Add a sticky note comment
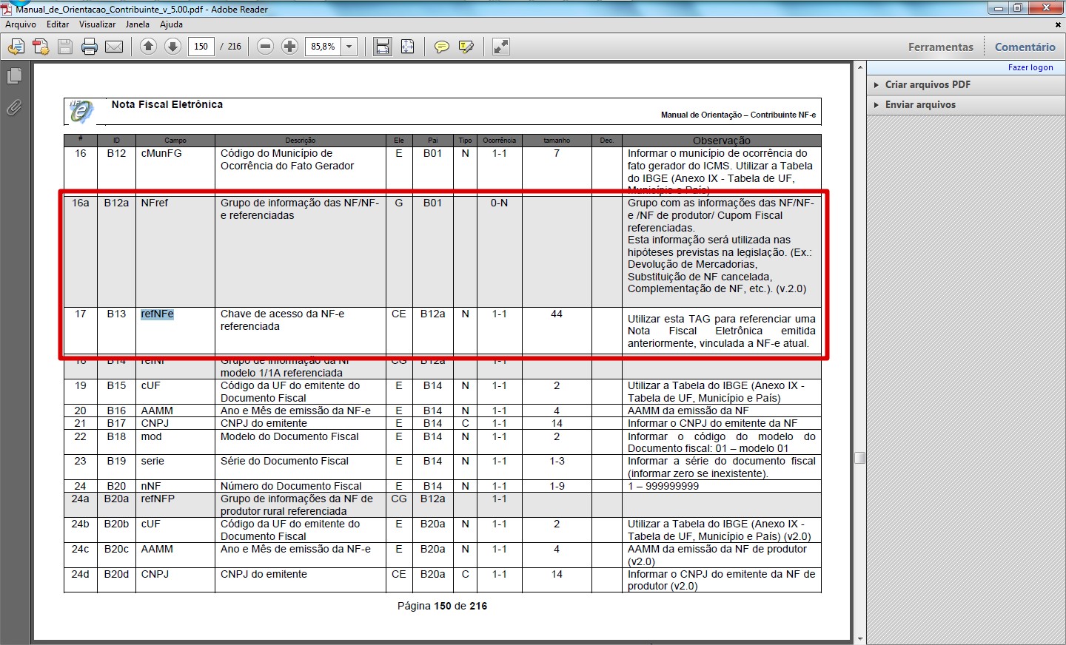This screenshot has height=645, width=1066. pos(442,47)
